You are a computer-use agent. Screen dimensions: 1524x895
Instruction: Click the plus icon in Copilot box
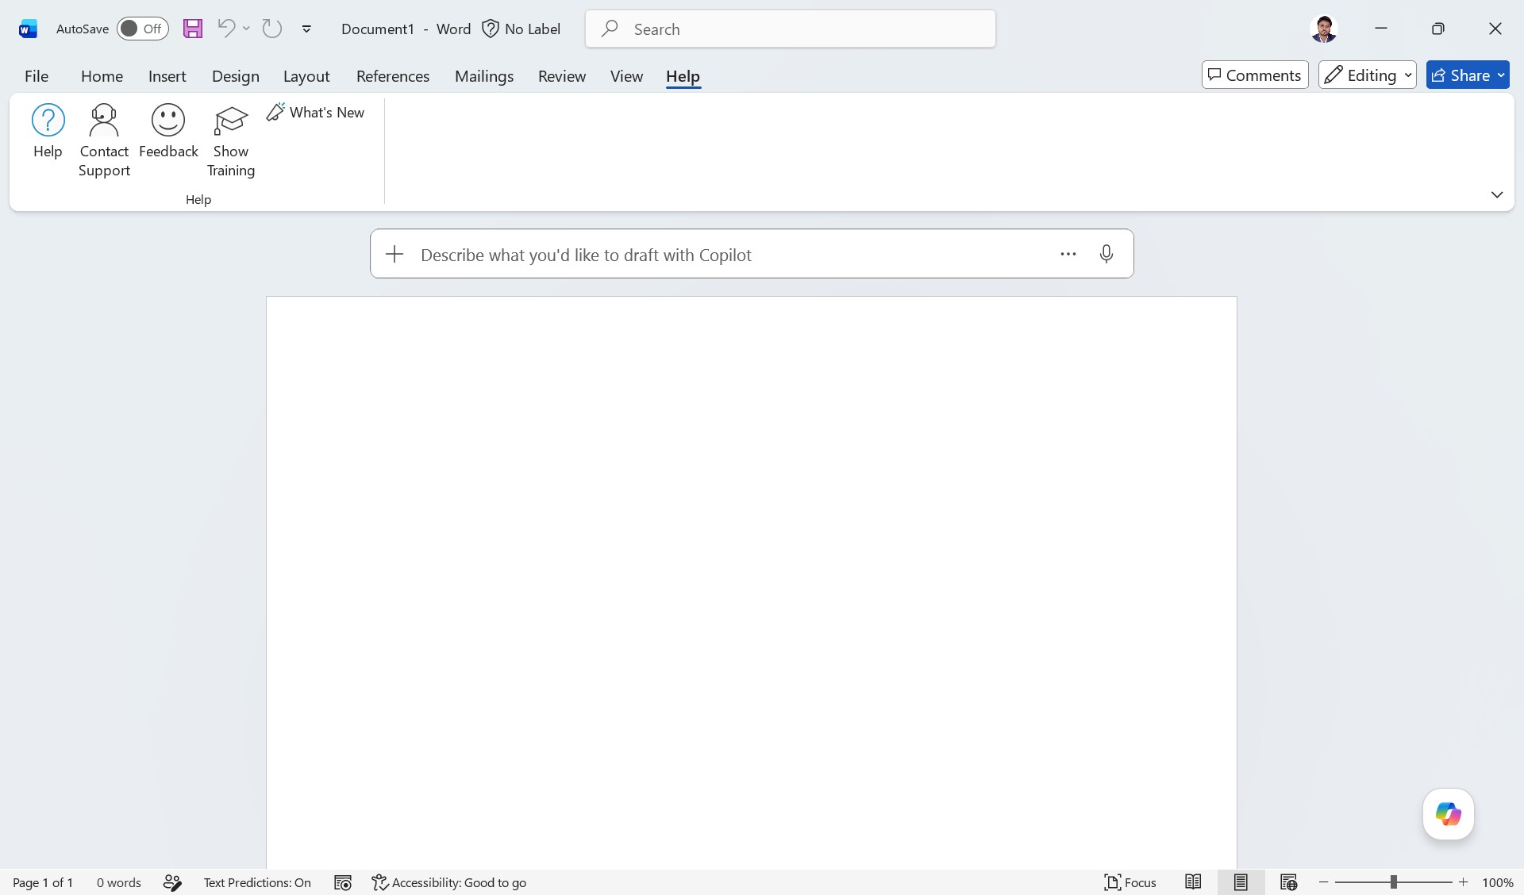coord(394,254)
